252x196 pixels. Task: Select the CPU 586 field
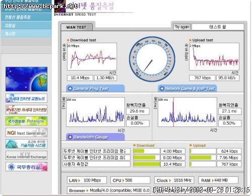click(130, 180)
